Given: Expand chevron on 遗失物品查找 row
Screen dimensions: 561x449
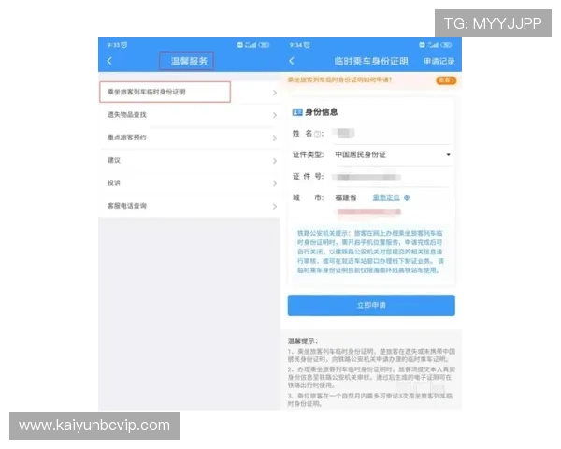Looking at the screenshot, I should [x=274, y=115].
